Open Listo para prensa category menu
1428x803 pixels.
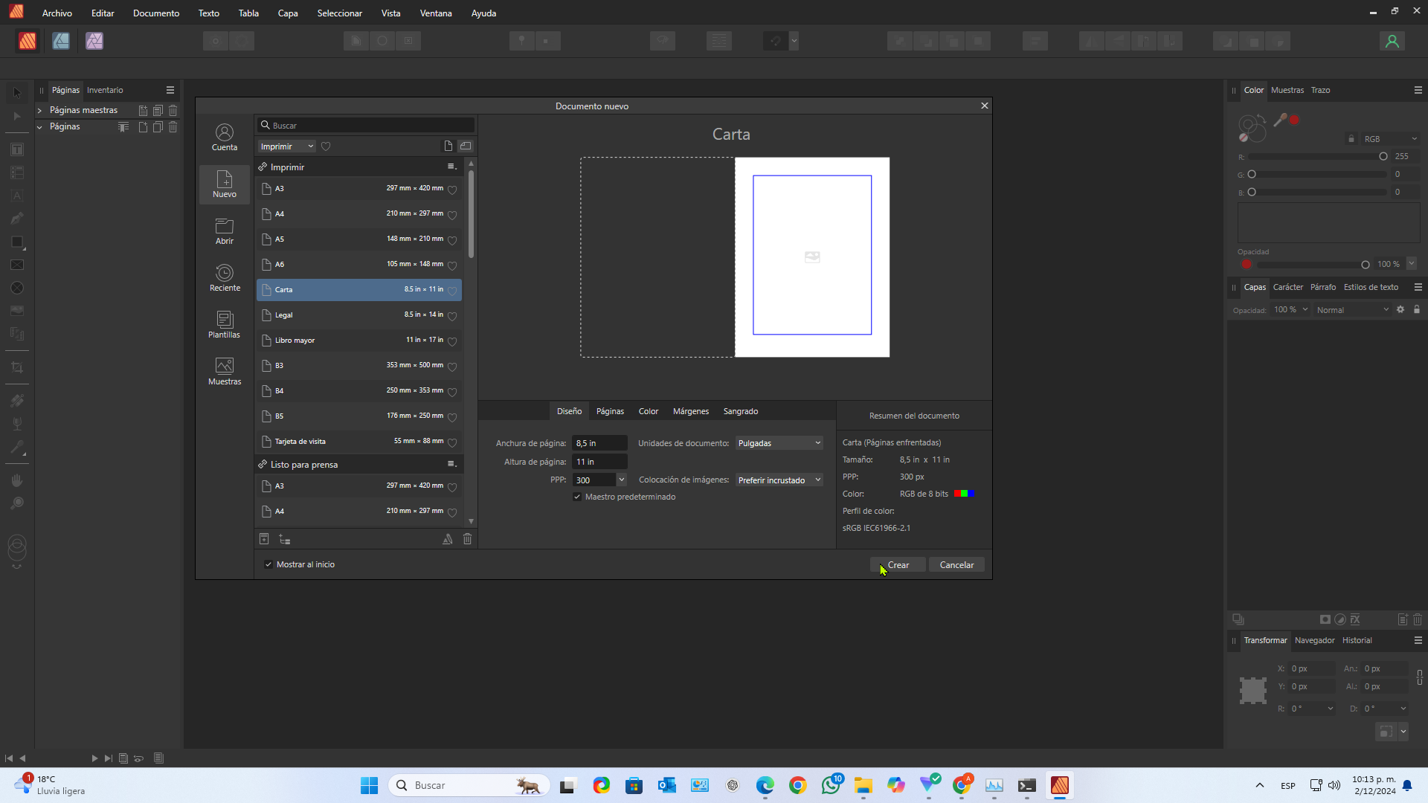coord(451,465)
